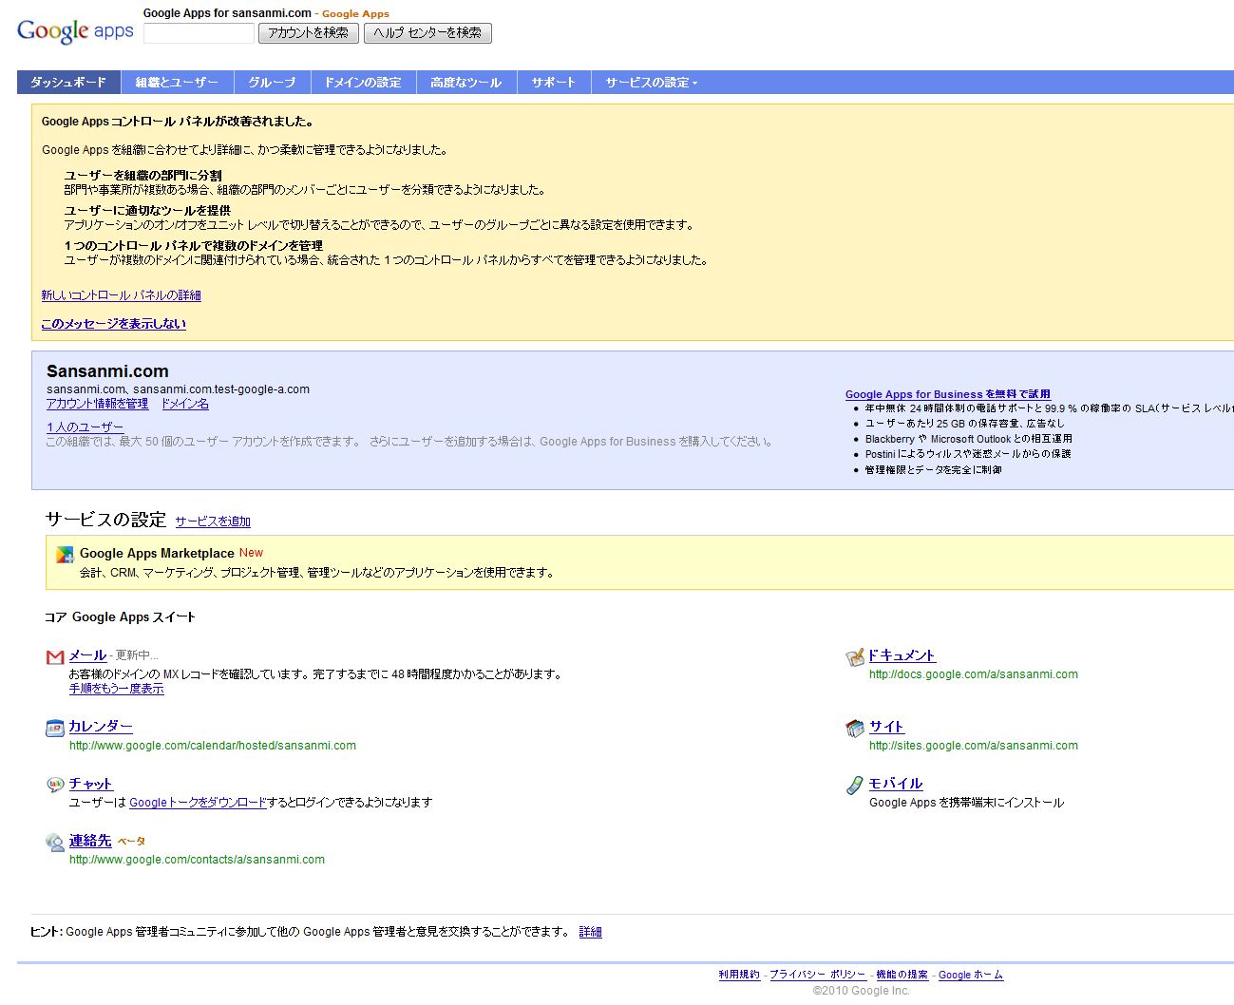Click the Google Apps logo
The image size is (1234, 1005).
click(x=75, y=30)
